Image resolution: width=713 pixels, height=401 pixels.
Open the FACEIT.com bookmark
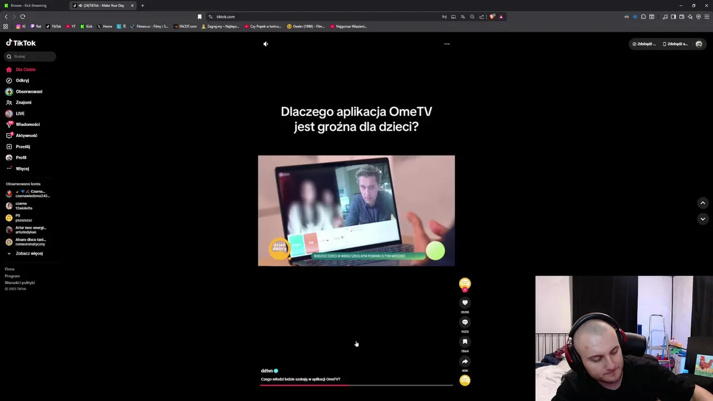pyautogui.click(x=185, y=26)
